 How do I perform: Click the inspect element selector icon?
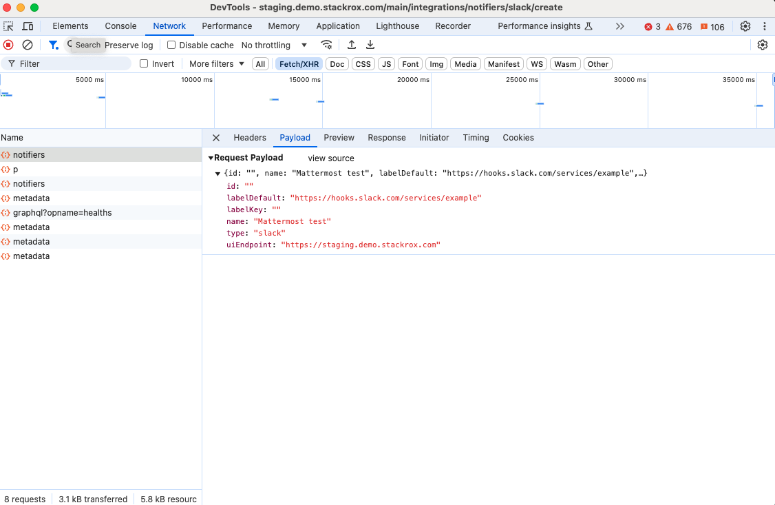point(9,26)
